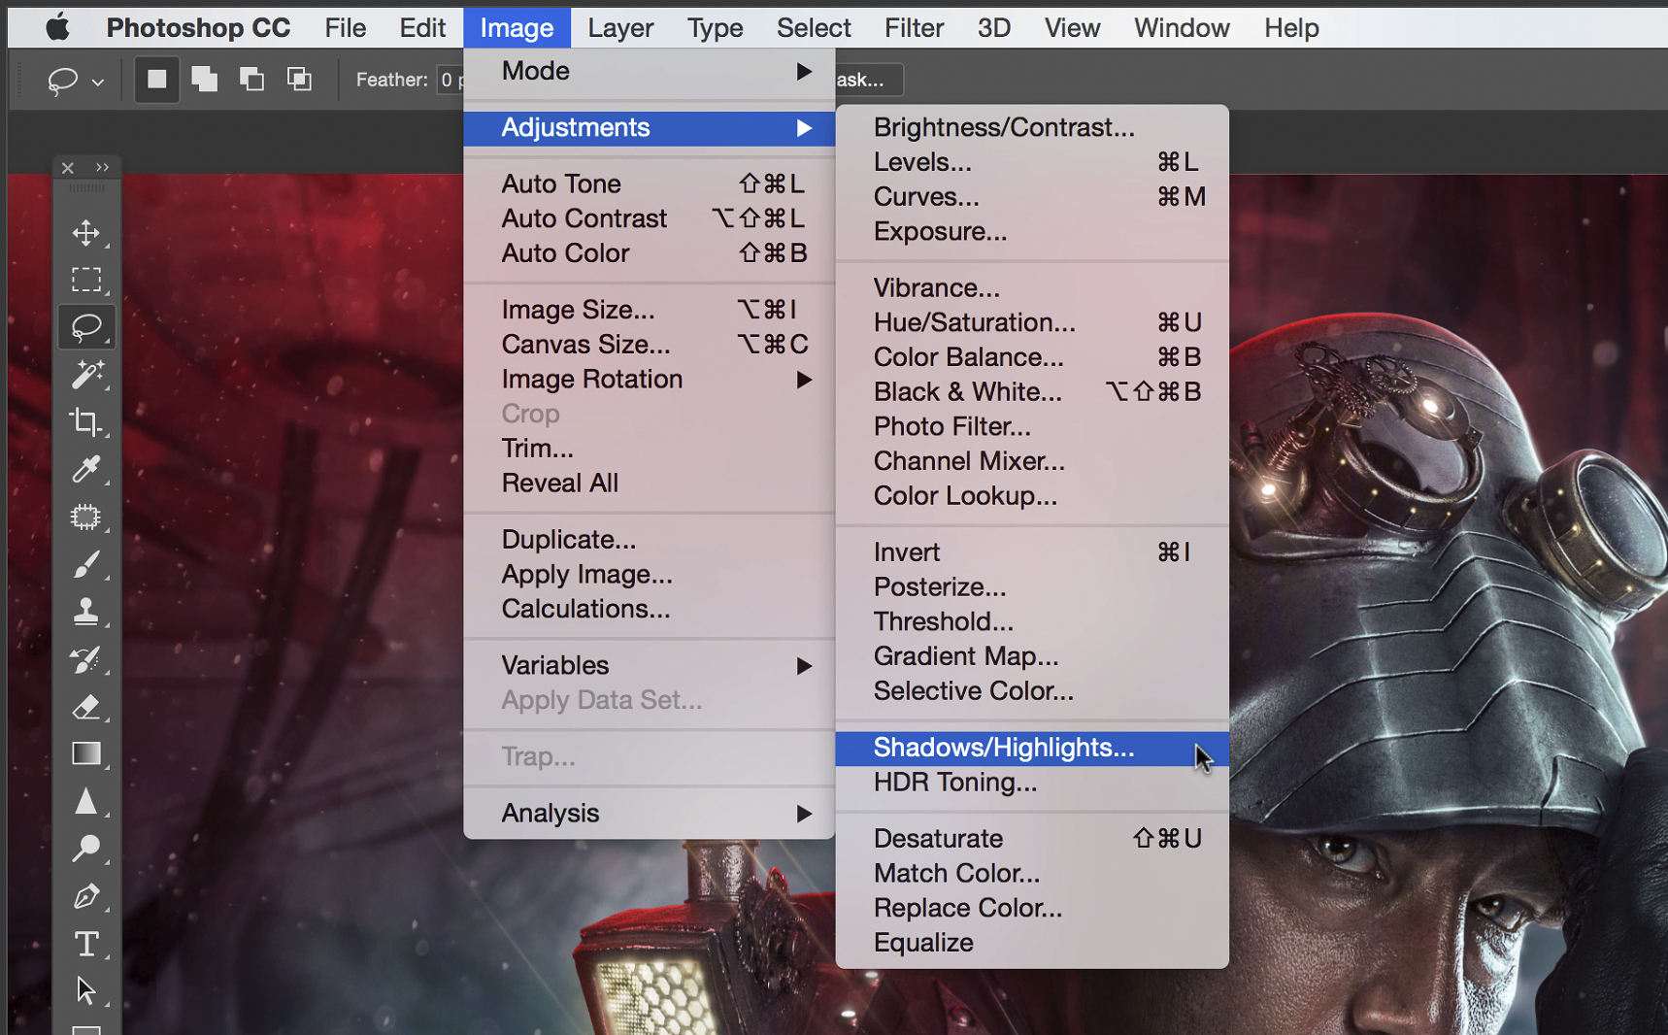The width and height of the screenshot is (1668, 1035).
Task: Open the Layer menu
Action: tap(620, 28)
